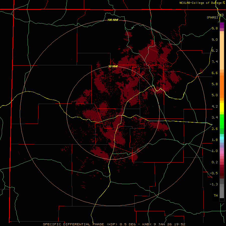Click the 5.8 color scale label
This screenshot has width=226, height=226.
coord(215,84)
